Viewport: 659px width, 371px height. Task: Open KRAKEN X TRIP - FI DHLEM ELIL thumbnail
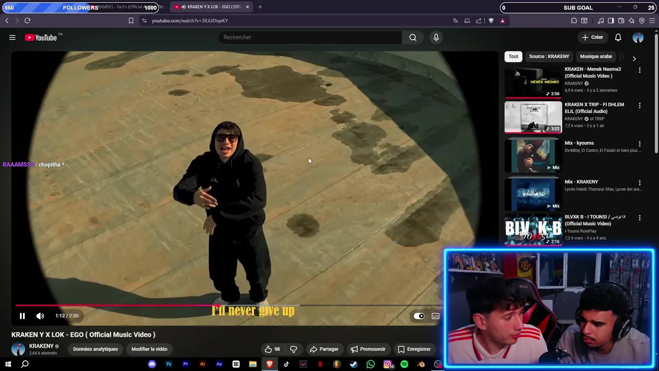click(x=533, y=117)
